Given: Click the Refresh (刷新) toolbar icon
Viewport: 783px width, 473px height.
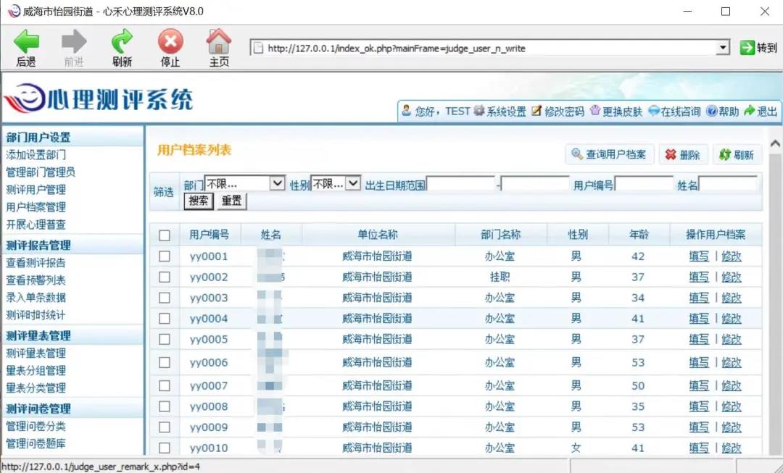Looking at the screenshot, I should click(122, 42).
